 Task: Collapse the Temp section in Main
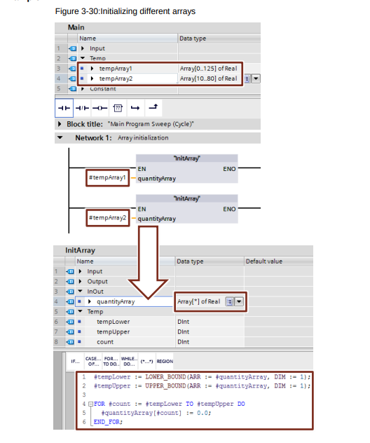(83, 58)
